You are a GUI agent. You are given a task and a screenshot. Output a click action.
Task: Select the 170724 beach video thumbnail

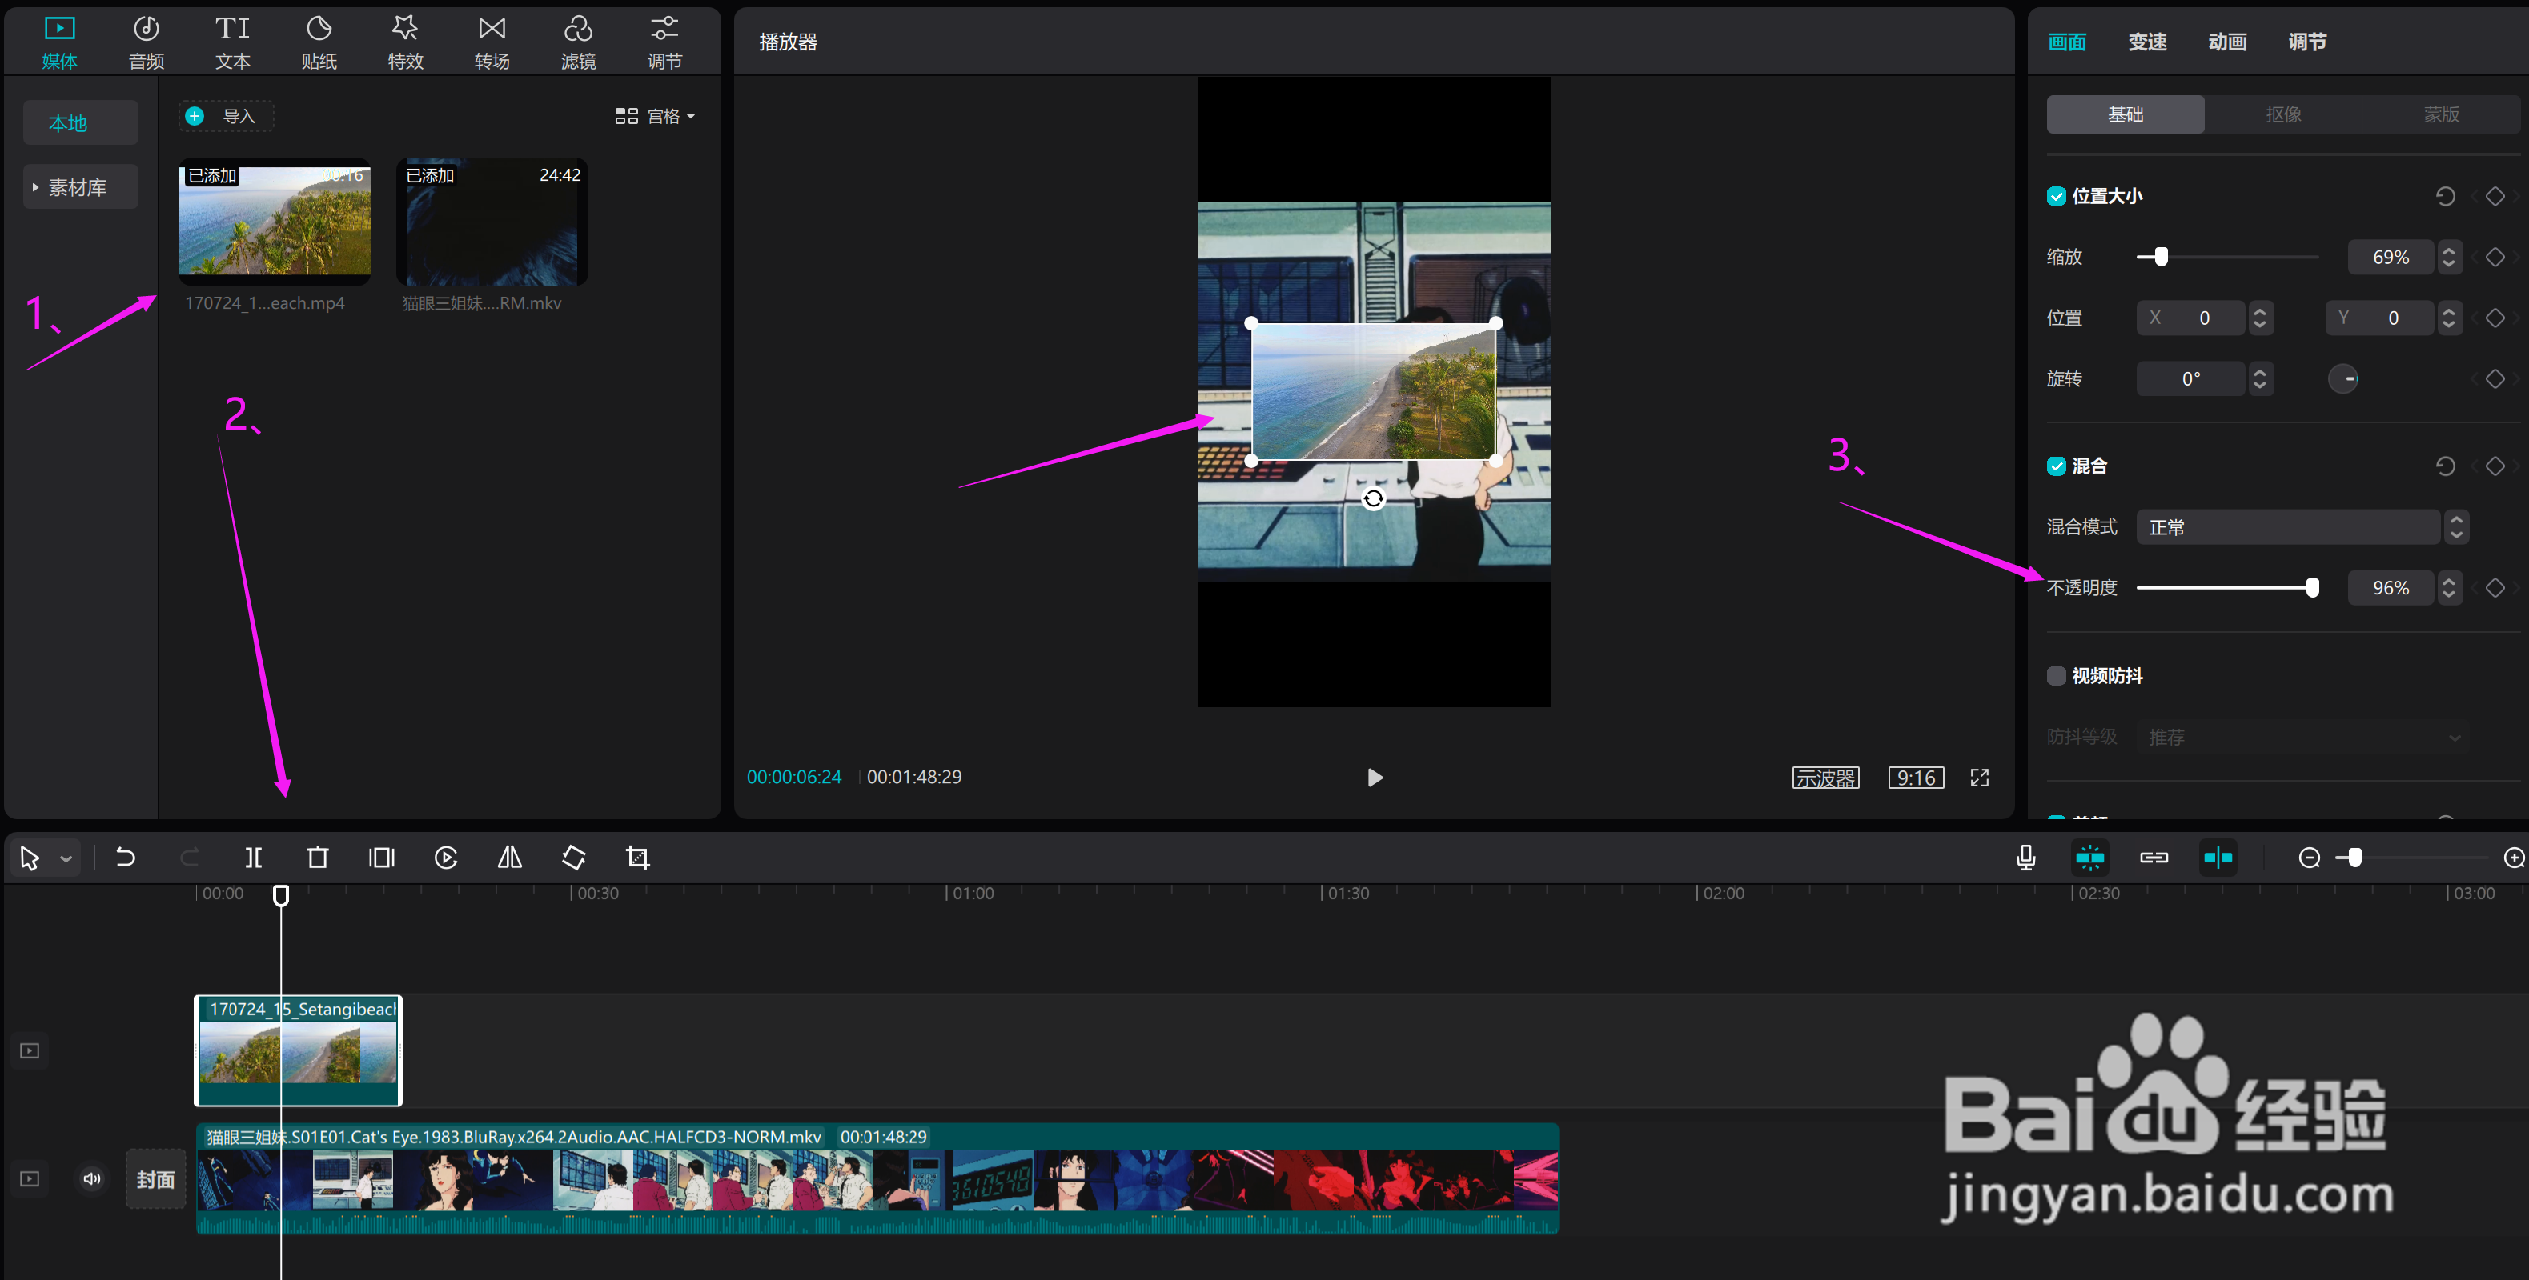275,222
